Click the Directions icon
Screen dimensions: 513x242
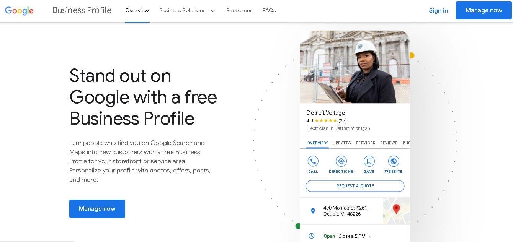pyautogui.click(x=341, y=161)
